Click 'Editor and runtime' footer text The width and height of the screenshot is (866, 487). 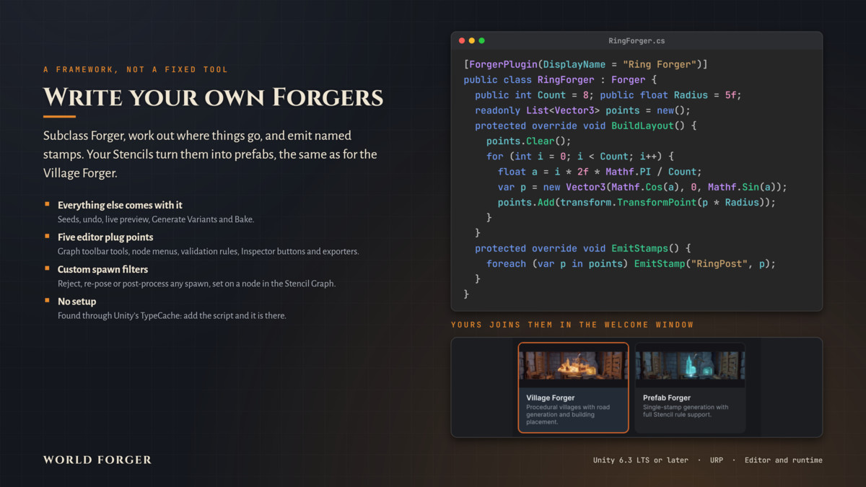(x=784, y=460)
